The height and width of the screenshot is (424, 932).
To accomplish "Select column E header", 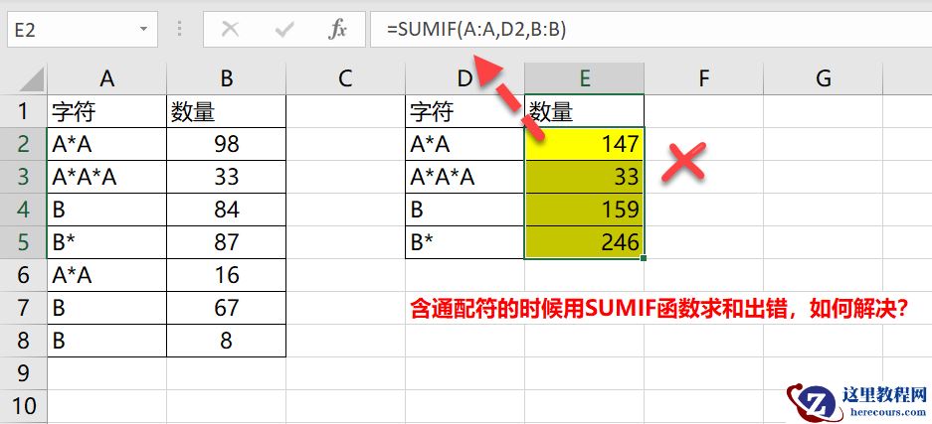I will click(x=584, y=78).
